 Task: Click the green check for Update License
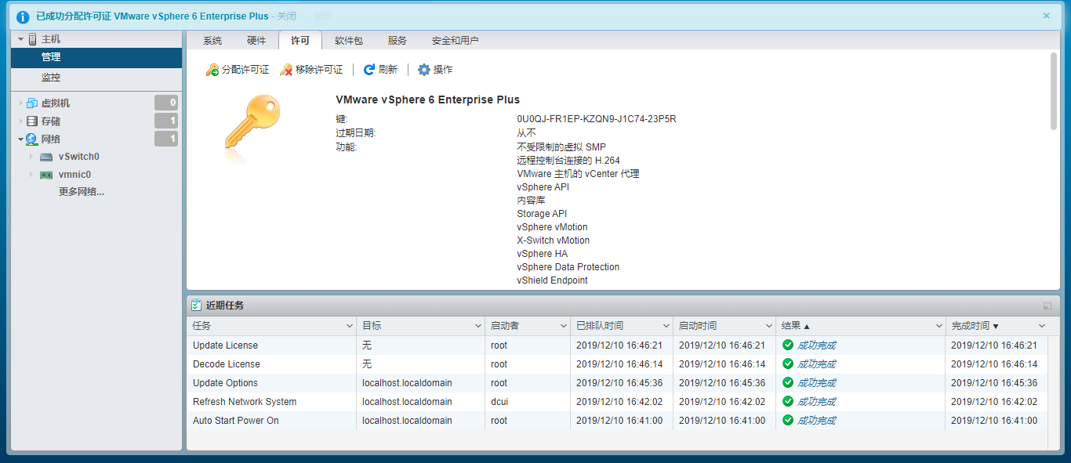[x=788, y=345]
